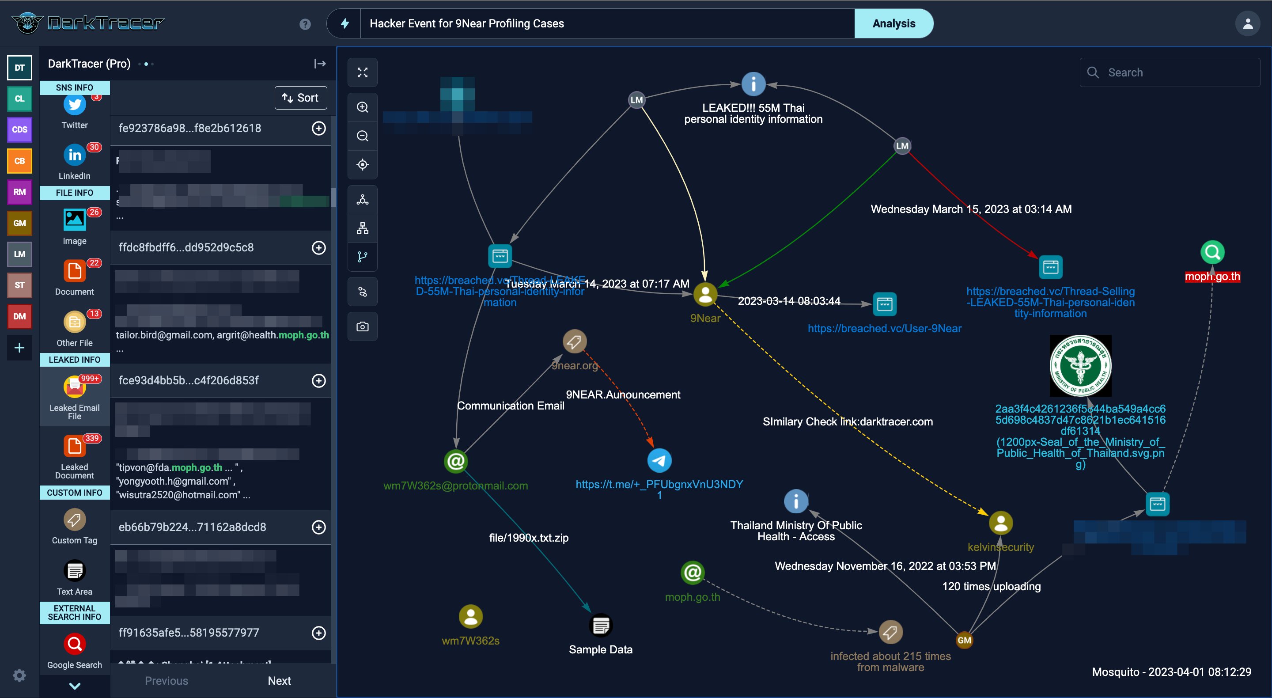Image resolution: width=1272 pixels, height=698 pixels.
Task: Go to Previous page of results
Action: 167,681
